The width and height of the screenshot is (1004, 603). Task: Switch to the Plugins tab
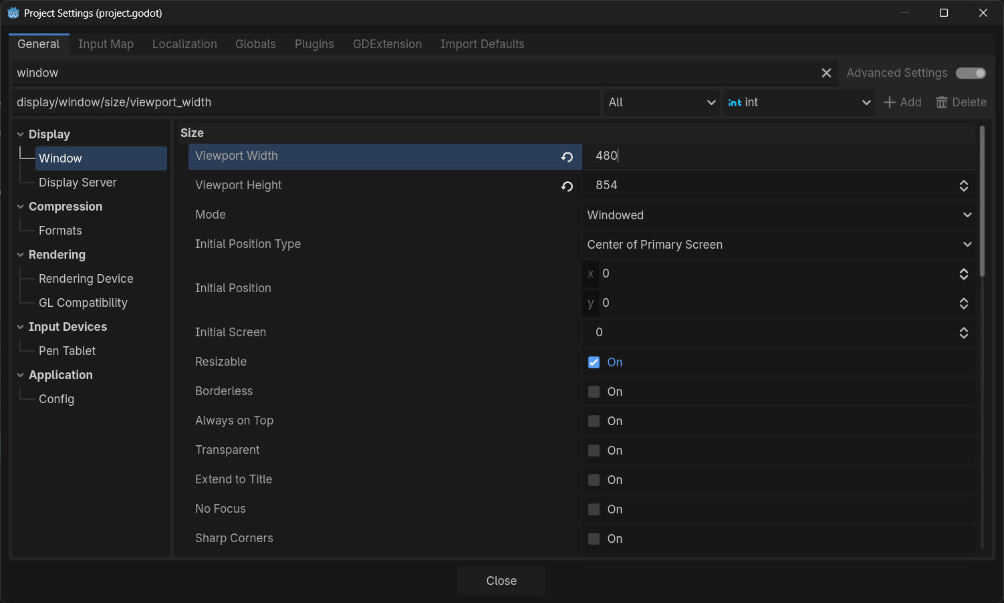click(314, 44)
